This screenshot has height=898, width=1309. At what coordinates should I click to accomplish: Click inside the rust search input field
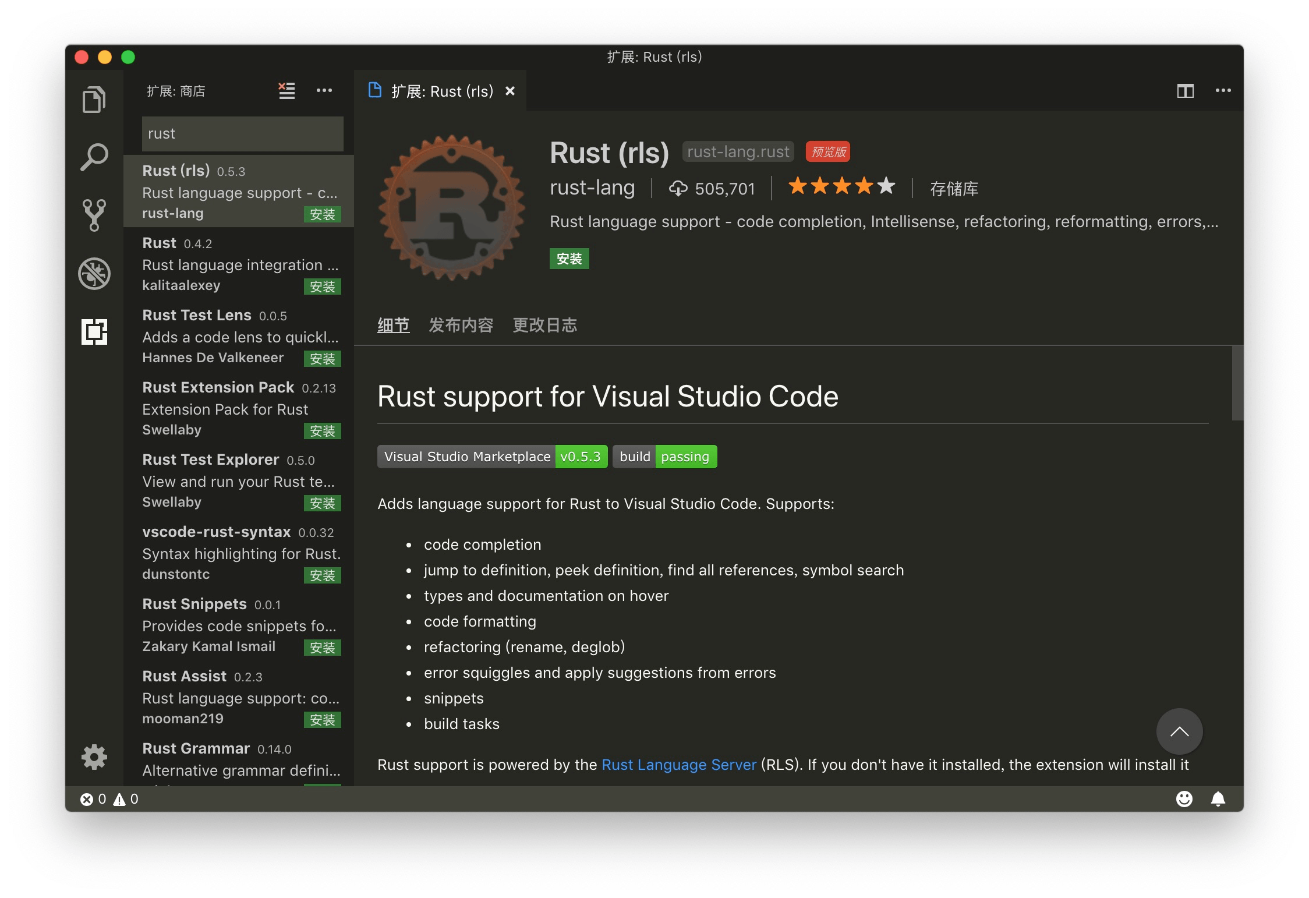click(242, 133)
